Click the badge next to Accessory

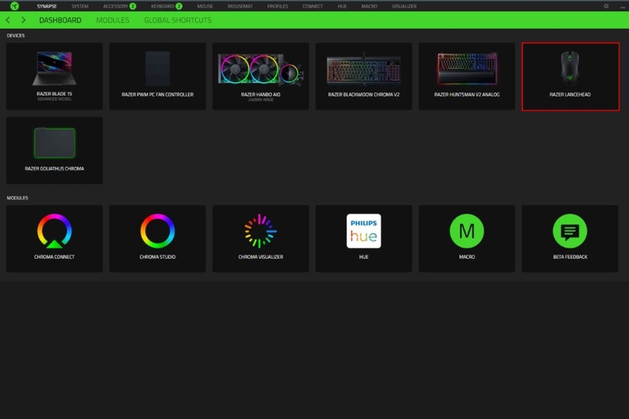click(x=133, y=6)
